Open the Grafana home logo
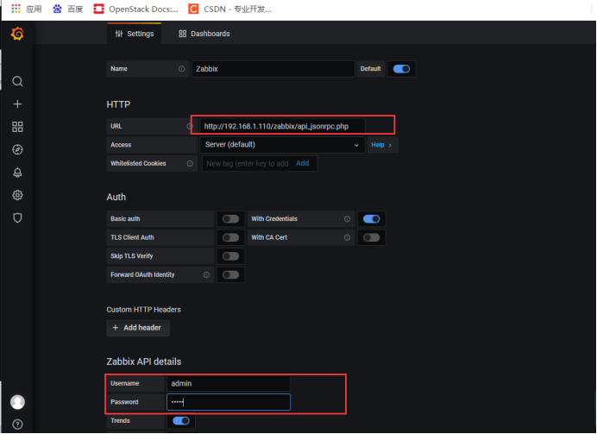This screenshot has height=434, width=597. (x=17, y=34)
